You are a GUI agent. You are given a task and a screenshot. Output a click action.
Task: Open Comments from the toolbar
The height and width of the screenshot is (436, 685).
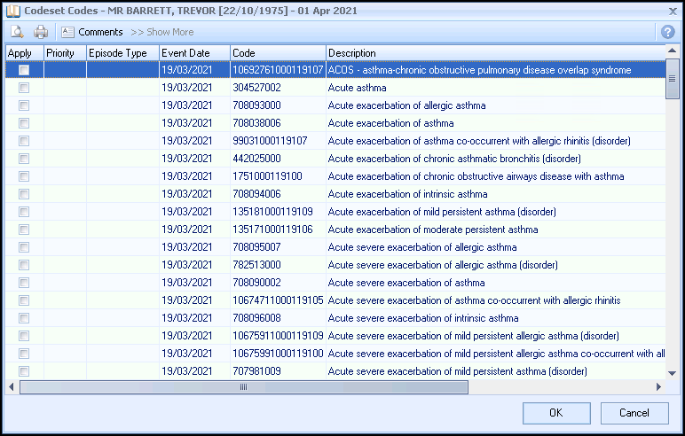(92, 32)
